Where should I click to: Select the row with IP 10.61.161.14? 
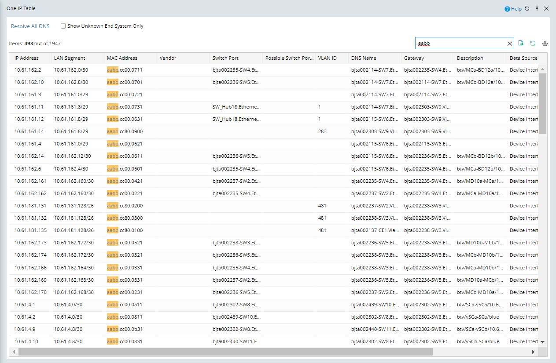tap(29, 131)
